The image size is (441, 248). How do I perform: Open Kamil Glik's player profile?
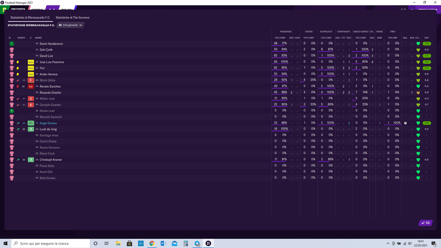tap(46, 172)
